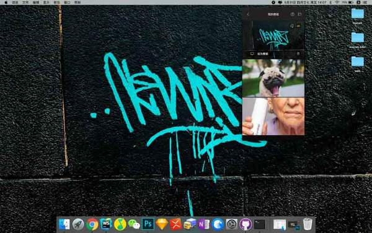This screenshot has height=233, width=372.
Task: Go back using the panel's back arrow
Action: 248,14
